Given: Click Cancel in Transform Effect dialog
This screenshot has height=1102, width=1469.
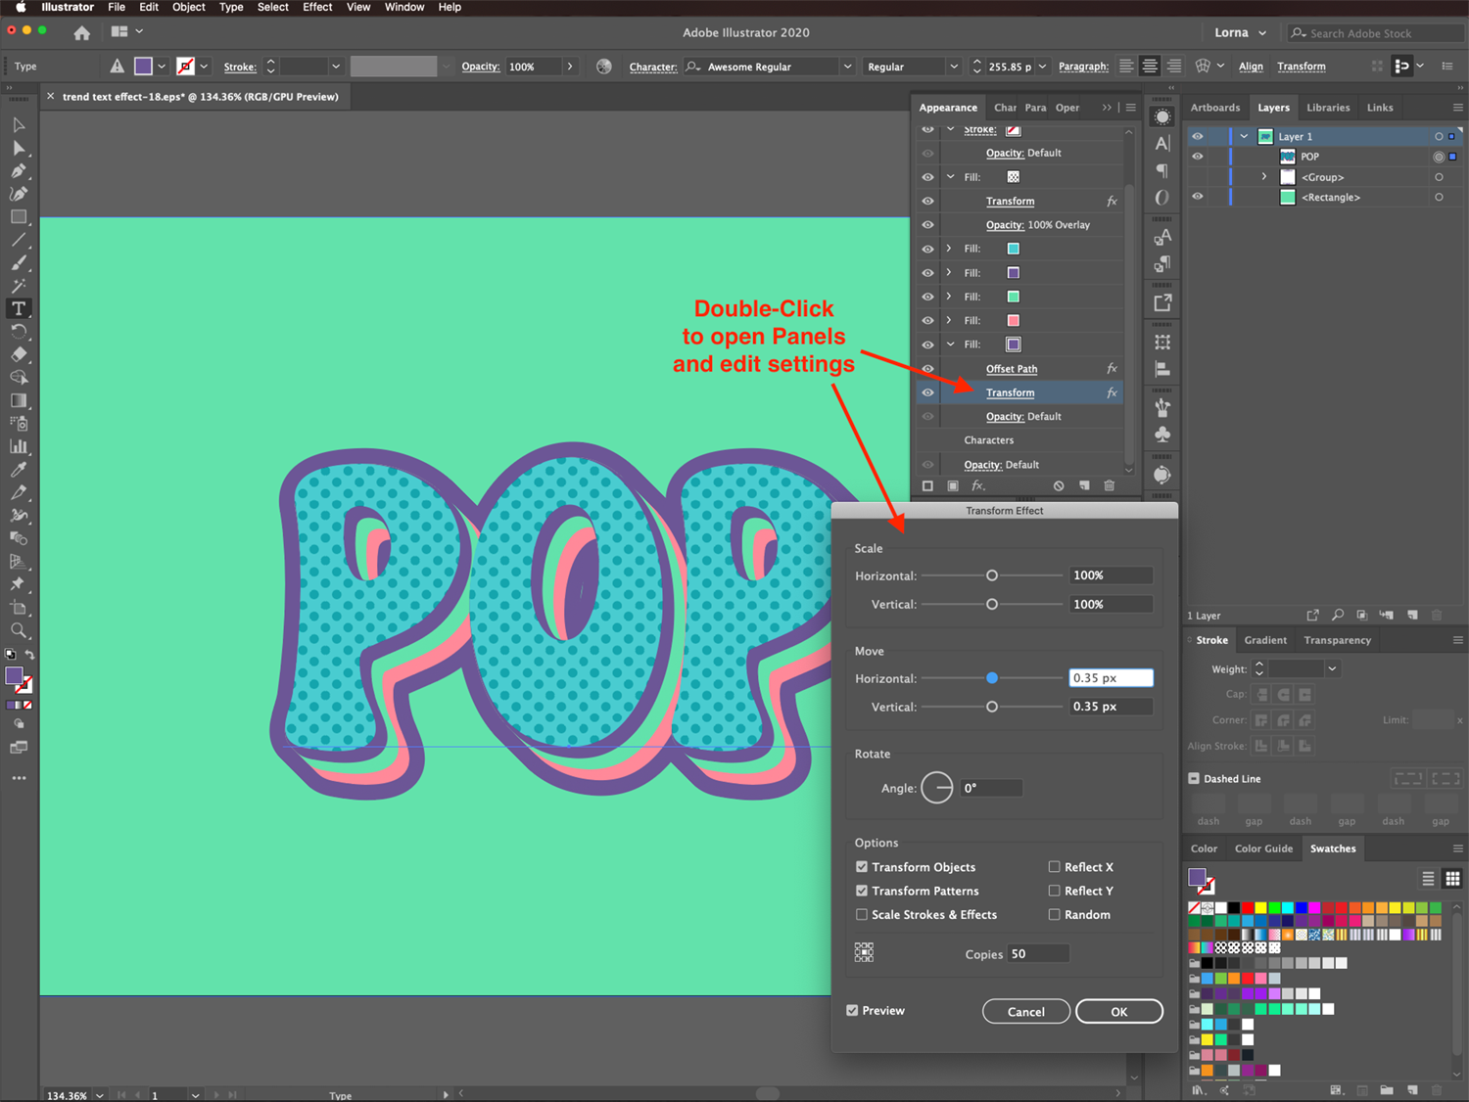Looking at the screenshot, I should tap(1026, 1012).
